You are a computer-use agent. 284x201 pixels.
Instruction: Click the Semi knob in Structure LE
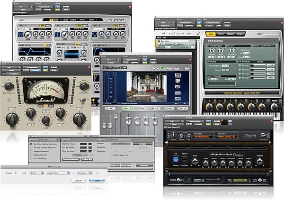coord(221,51)
